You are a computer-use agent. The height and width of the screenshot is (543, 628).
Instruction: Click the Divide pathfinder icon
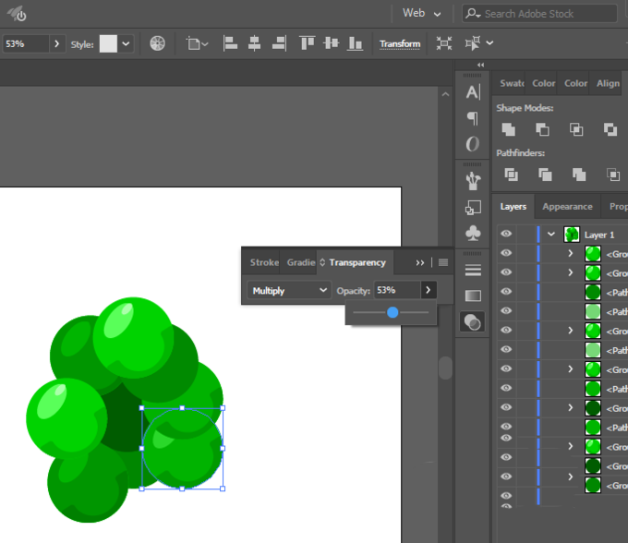510,174
